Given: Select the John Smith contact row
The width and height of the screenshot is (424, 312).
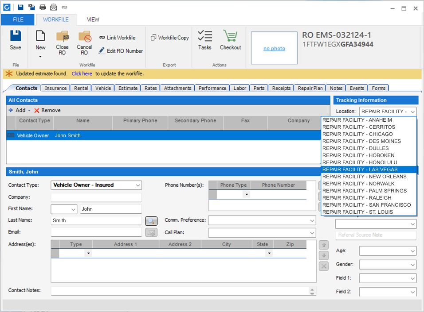Looking at the screenshot, I should (163, 135).
